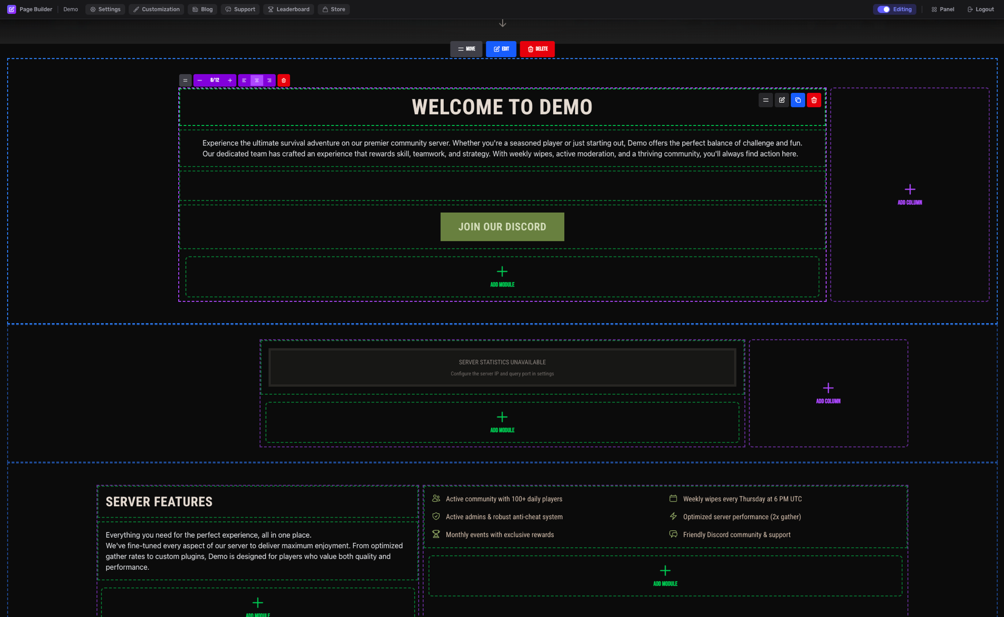1004x617 pixels.
Task: Delete the column with the trash icon
Action: [283, 80]
